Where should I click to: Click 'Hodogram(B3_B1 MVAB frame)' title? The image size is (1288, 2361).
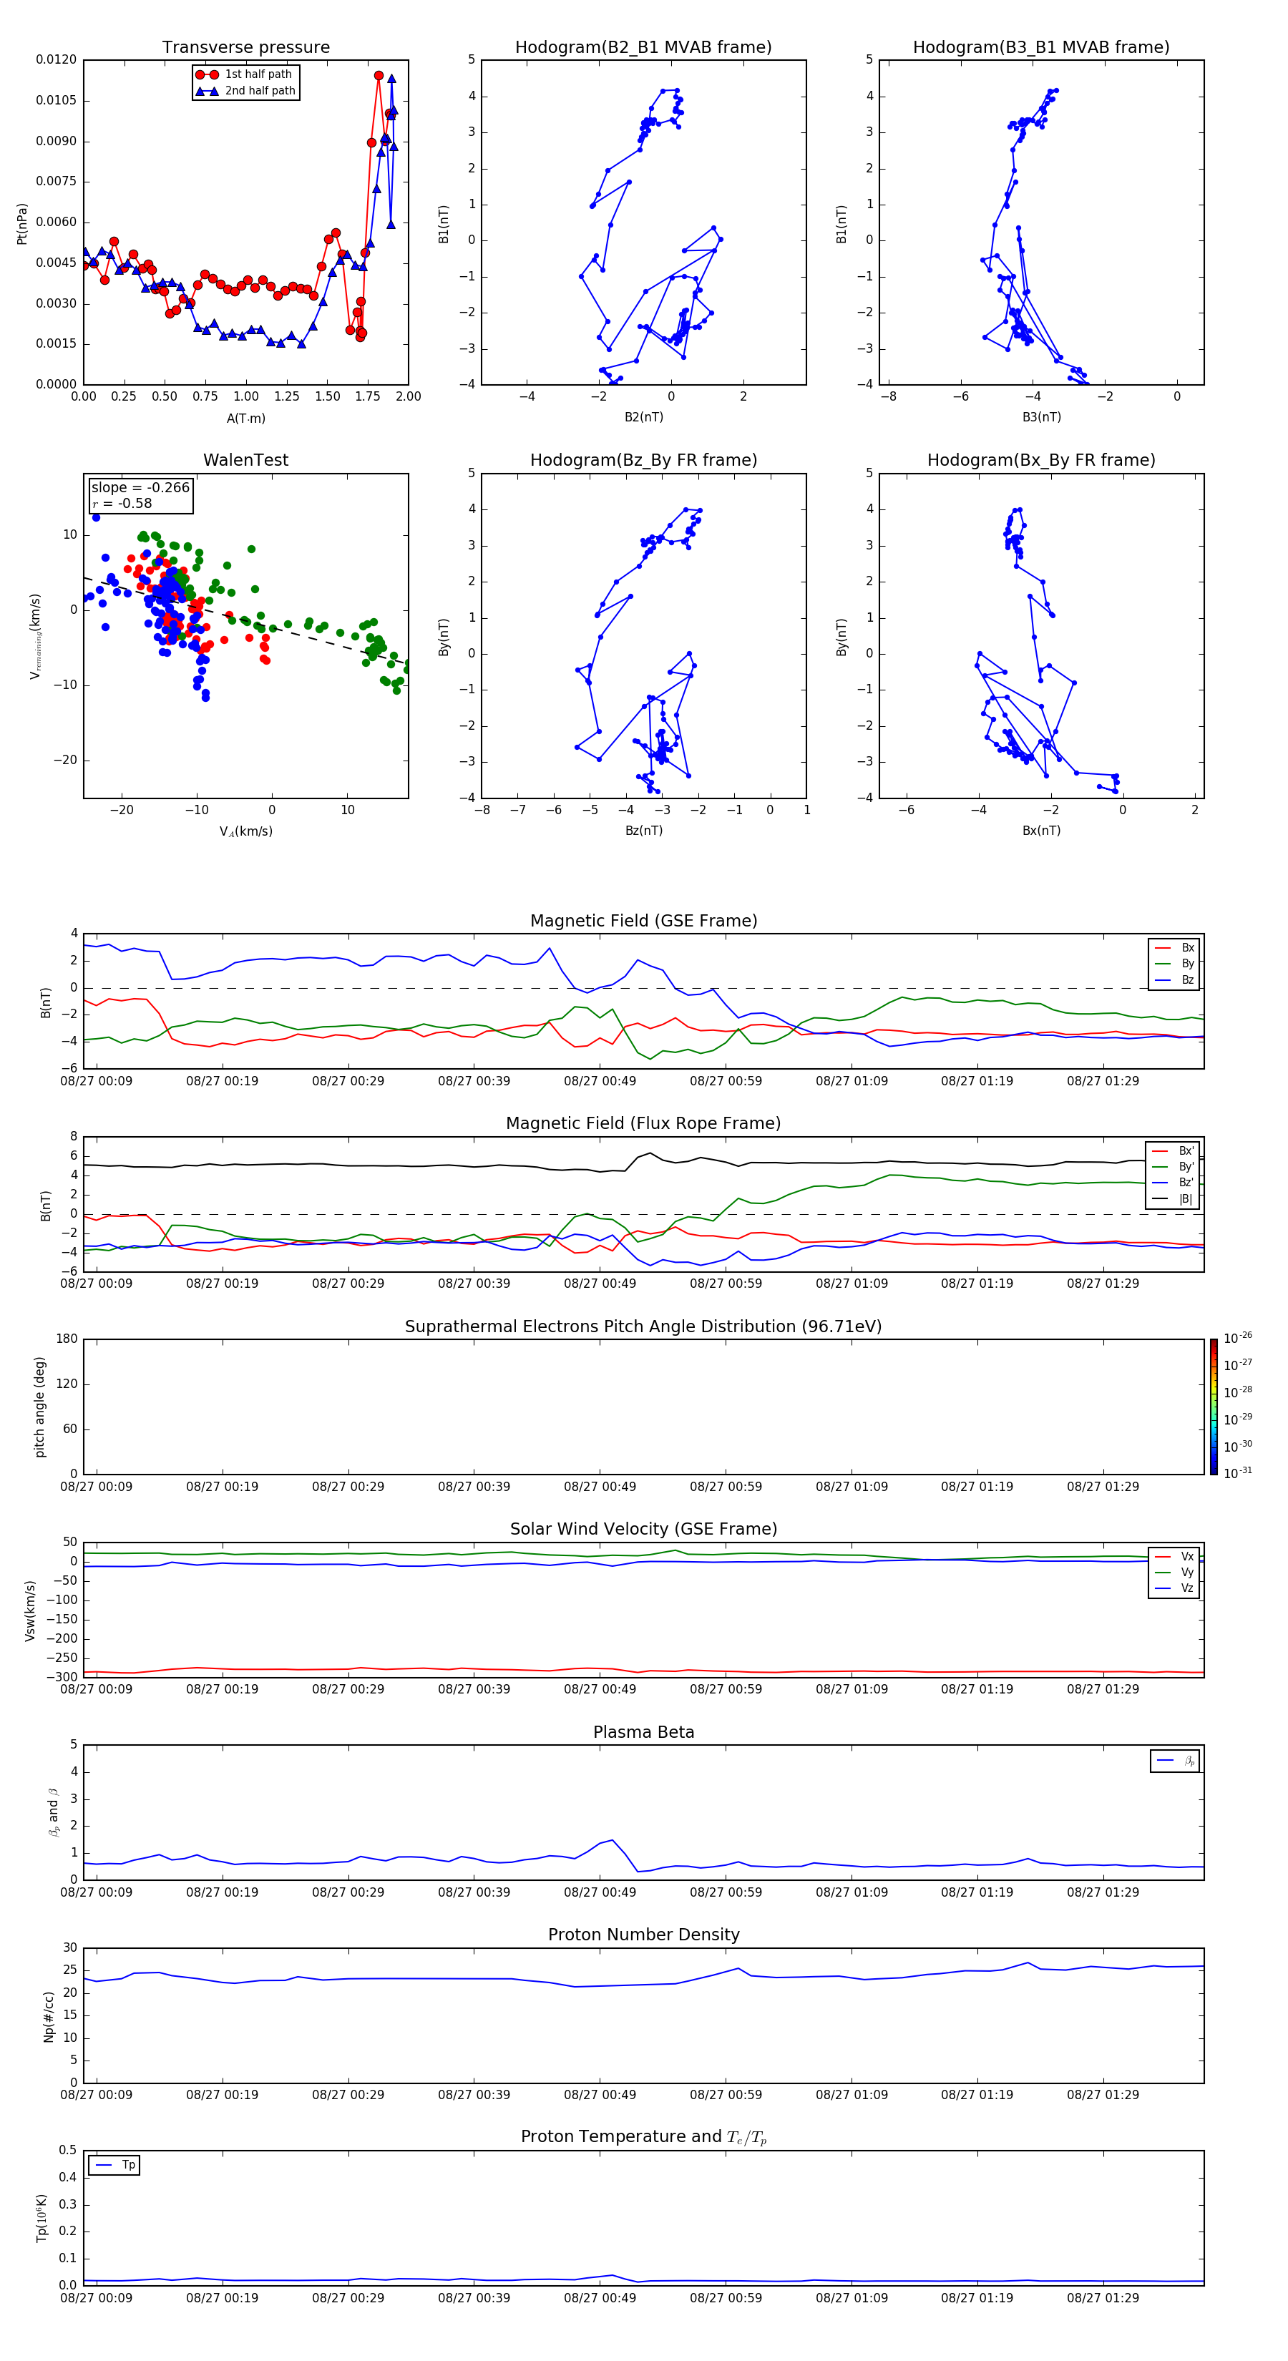coord(1041,48)
